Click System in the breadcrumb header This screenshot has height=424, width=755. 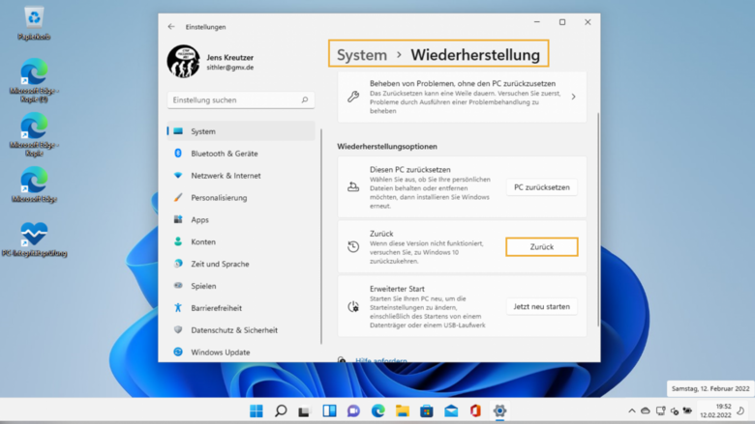click(x=362, y=55)
